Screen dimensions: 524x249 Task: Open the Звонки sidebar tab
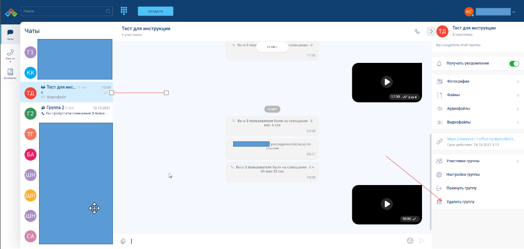(10, 54)
